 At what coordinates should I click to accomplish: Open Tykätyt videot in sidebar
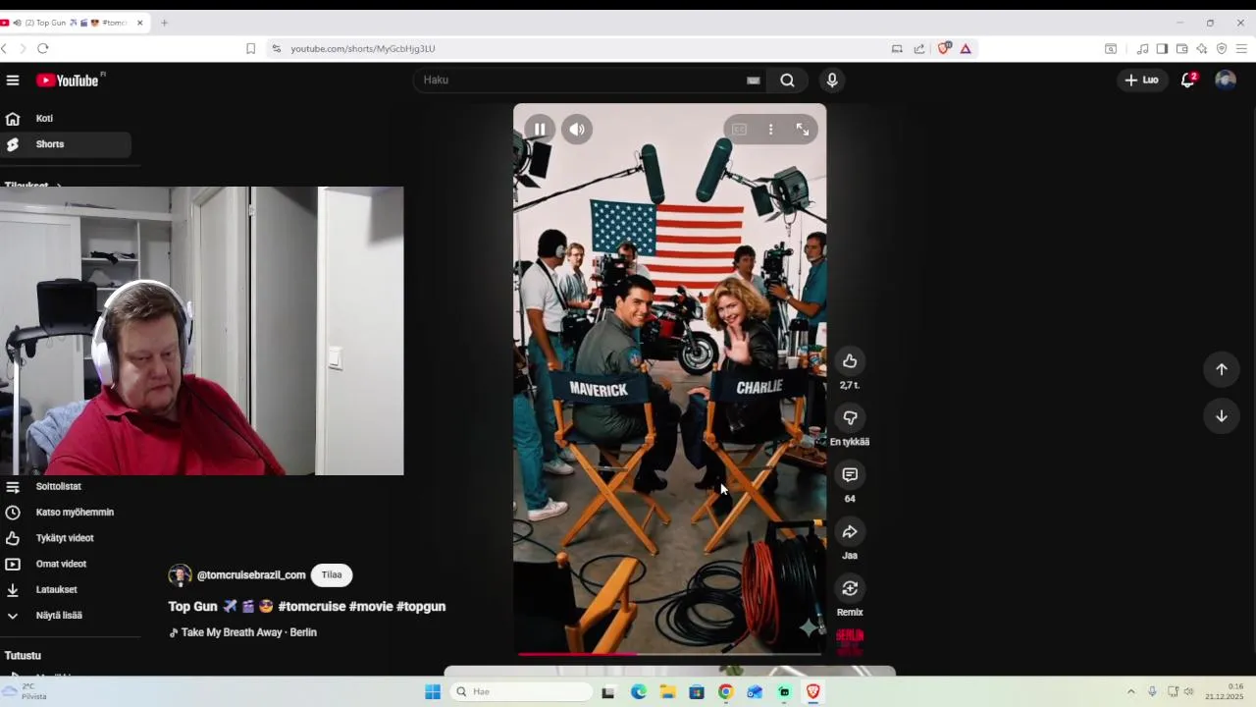66,538
